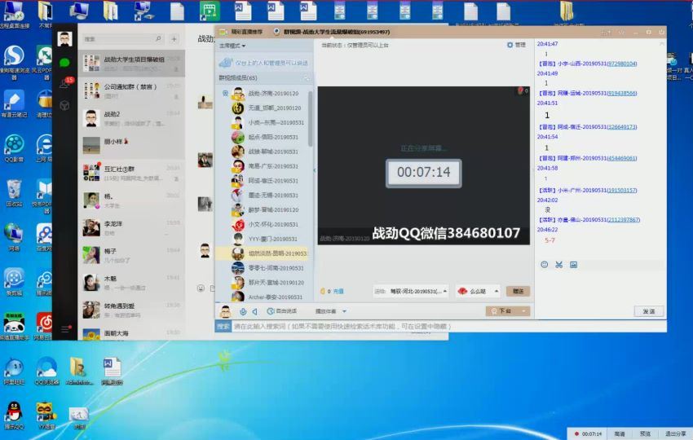Click the scissors screenshot tool

click(559, 265)
